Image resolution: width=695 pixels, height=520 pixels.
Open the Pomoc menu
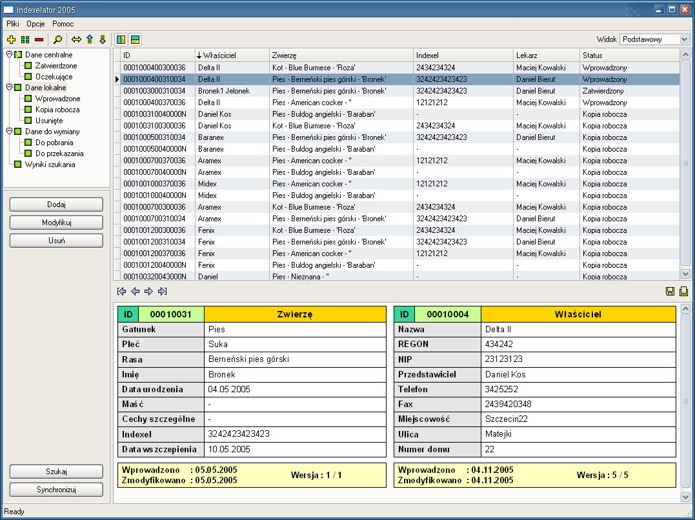(63, 24)
